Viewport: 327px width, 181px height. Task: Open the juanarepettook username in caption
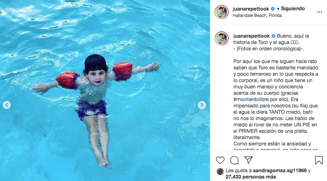[x=252, y=36]
